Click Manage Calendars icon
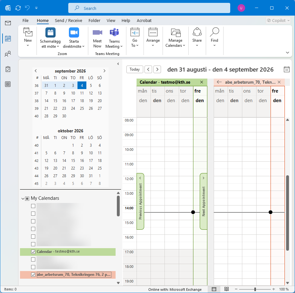Viewport: 295px width, 293px height. pos(176,32)
